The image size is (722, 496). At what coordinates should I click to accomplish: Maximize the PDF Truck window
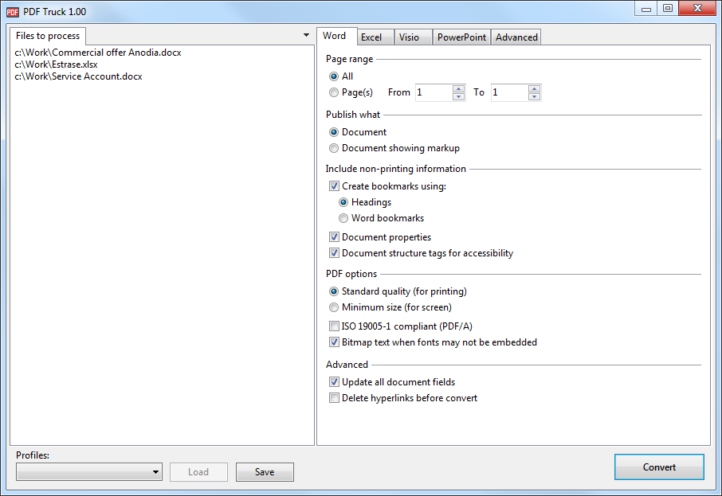coord(668,9)
